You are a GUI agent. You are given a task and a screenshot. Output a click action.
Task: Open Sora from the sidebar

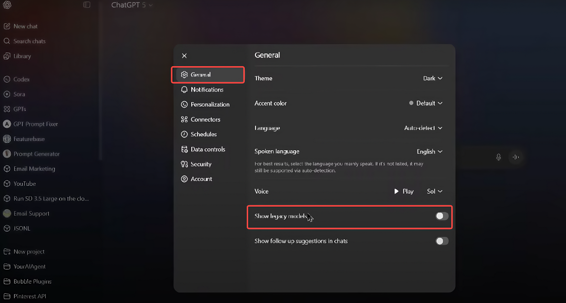point(19,94)
